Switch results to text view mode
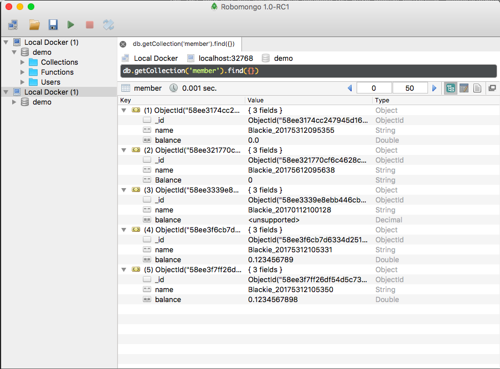Screen dimensions: 500x369 477,88
